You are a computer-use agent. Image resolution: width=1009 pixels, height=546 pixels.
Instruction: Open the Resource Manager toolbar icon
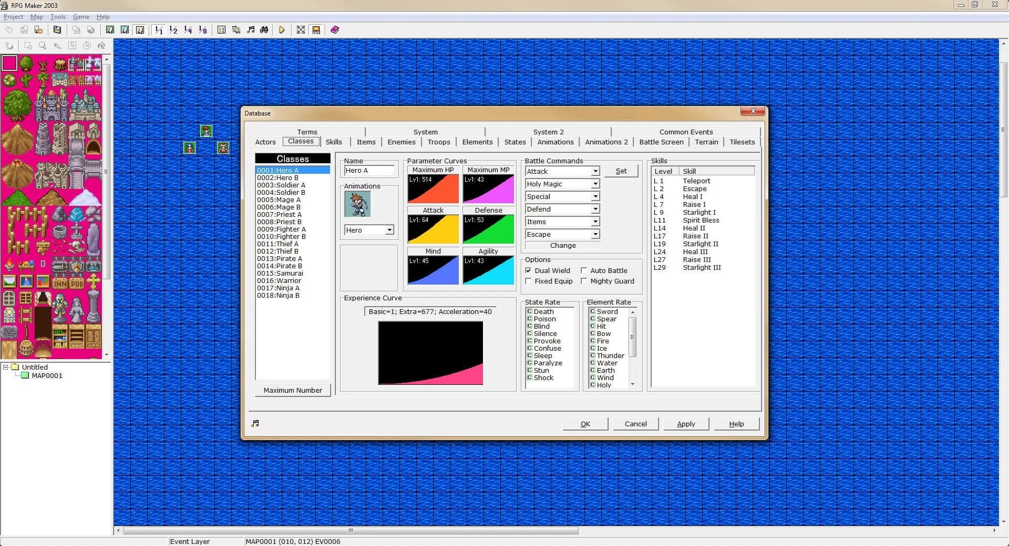236,30
